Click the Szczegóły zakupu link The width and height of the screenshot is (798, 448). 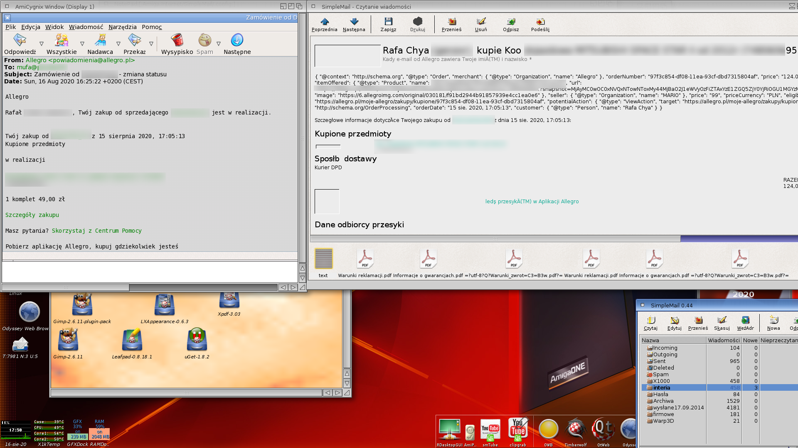click(32, 215)
